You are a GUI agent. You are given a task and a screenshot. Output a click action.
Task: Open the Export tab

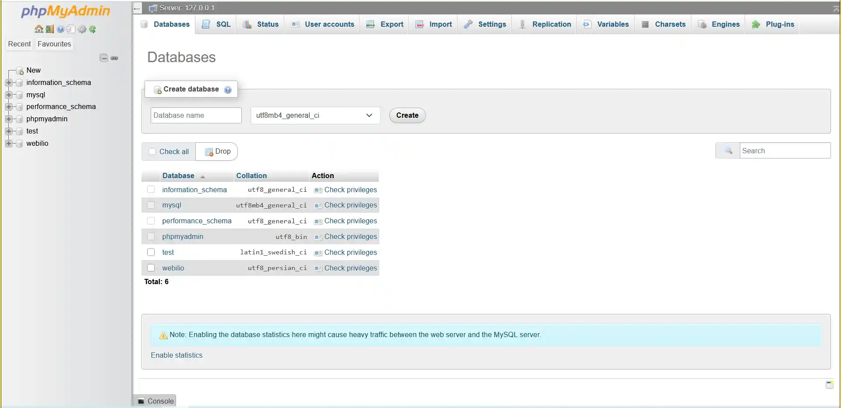coord(385,25)
